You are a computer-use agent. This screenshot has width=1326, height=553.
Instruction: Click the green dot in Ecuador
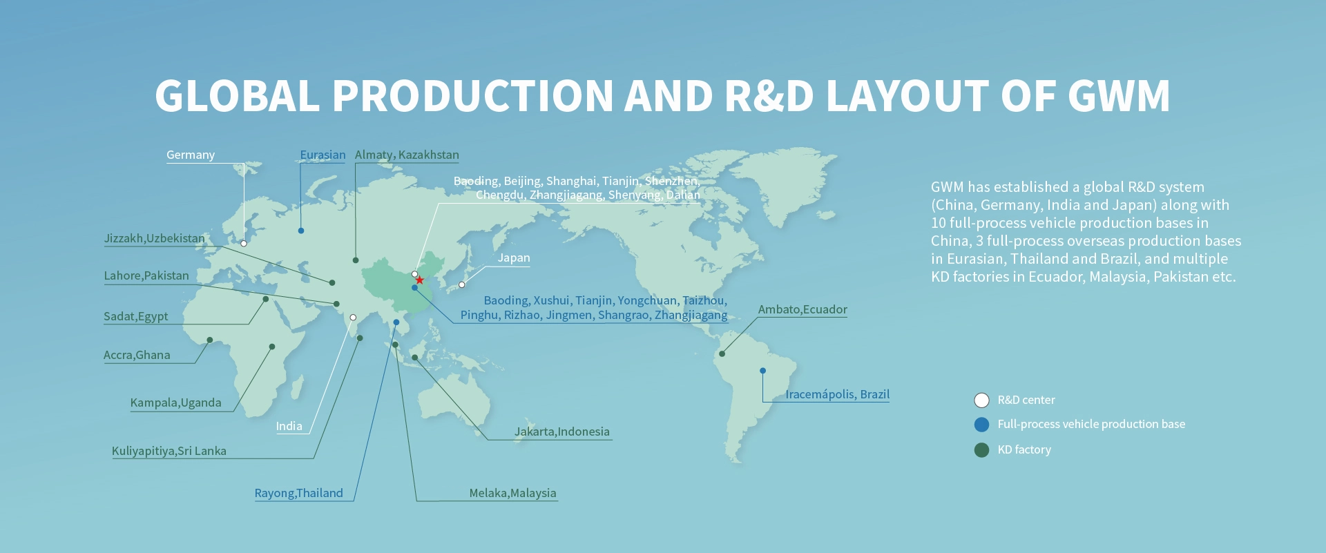pos(722,353)
